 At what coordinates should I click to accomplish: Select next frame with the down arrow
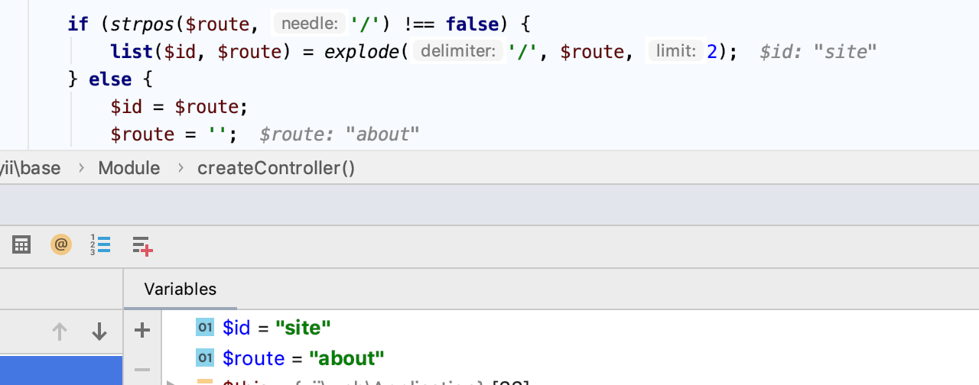[99, 331]
